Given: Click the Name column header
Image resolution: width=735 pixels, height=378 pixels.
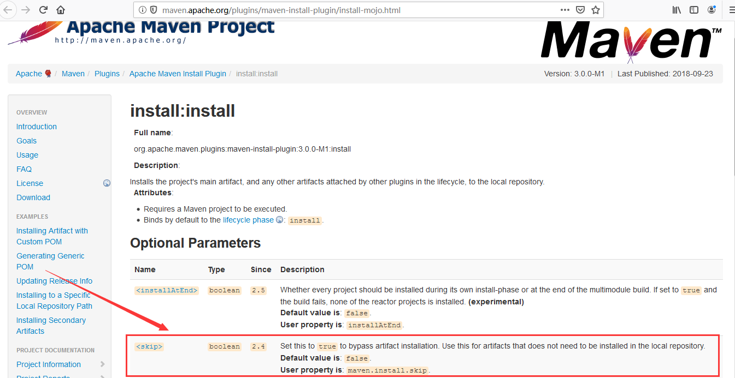Looking at the screenshot, I should point(145,269).
